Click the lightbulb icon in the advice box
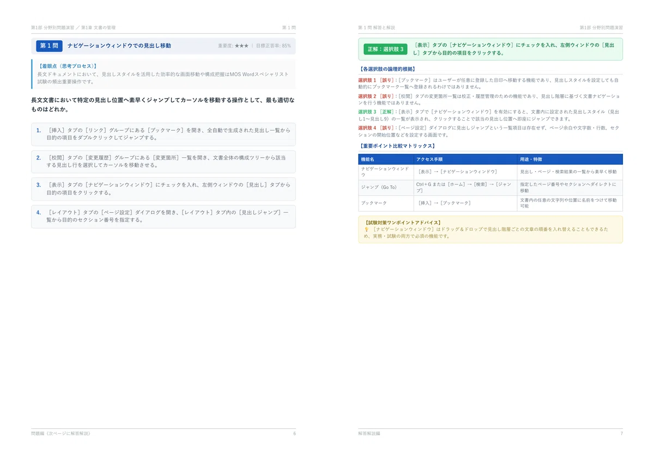654x462 pixels. 366,230
